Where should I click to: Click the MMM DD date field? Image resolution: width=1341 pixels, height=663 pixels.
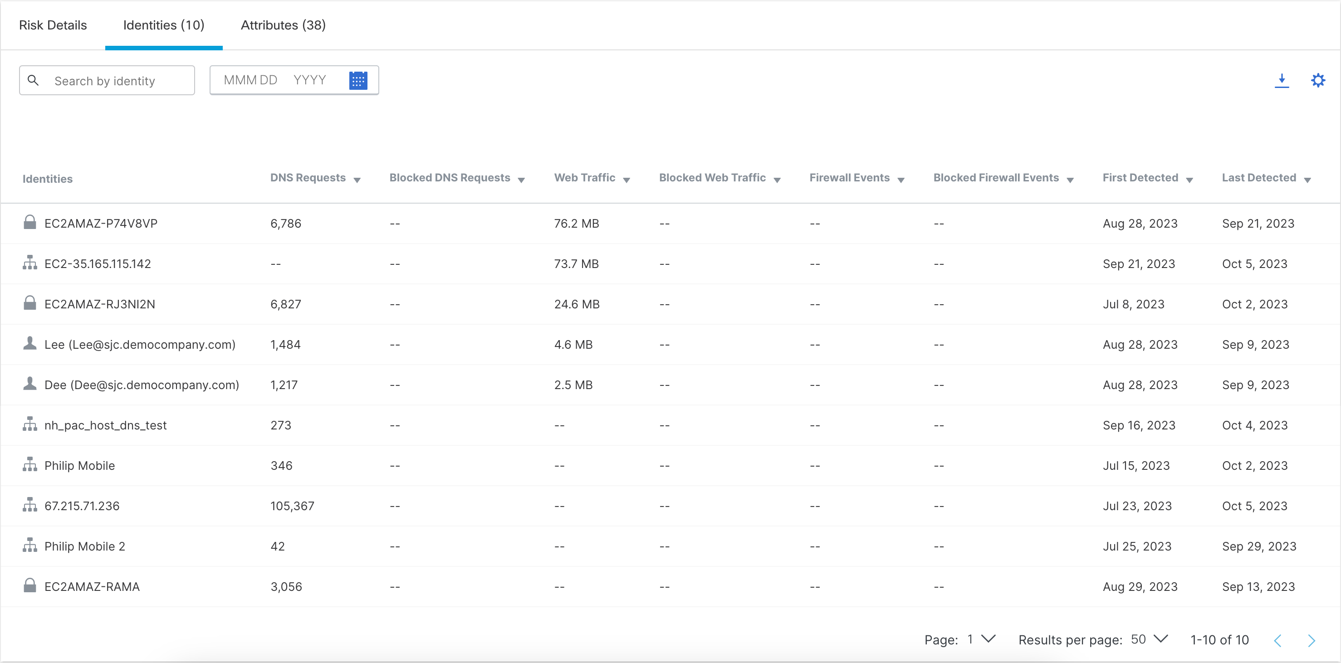tap(250, 80)
